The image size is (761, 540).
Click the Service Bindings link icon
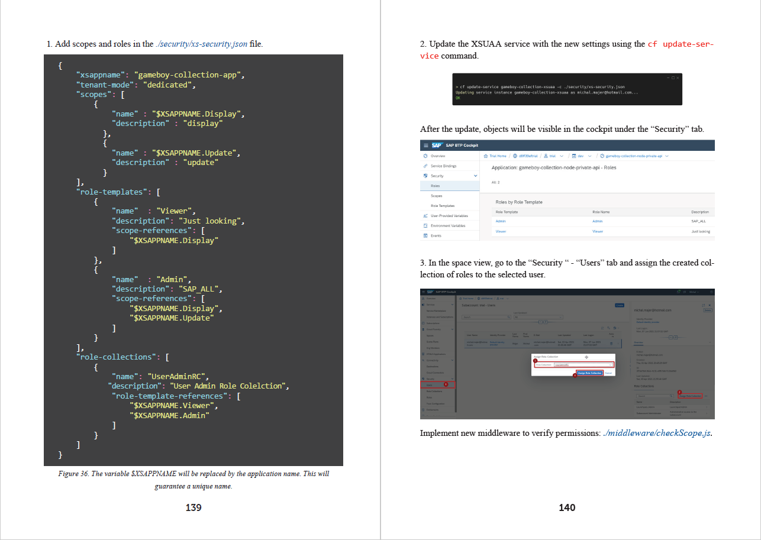(425, 166)
